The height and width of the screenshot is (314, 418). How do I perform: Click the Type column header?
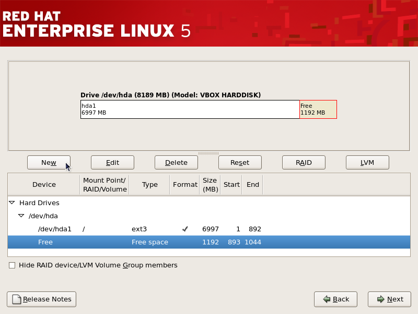(x=149, y=185)
